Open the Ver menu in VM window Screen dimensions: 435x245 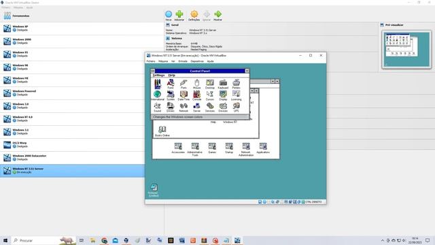[173, 61]
